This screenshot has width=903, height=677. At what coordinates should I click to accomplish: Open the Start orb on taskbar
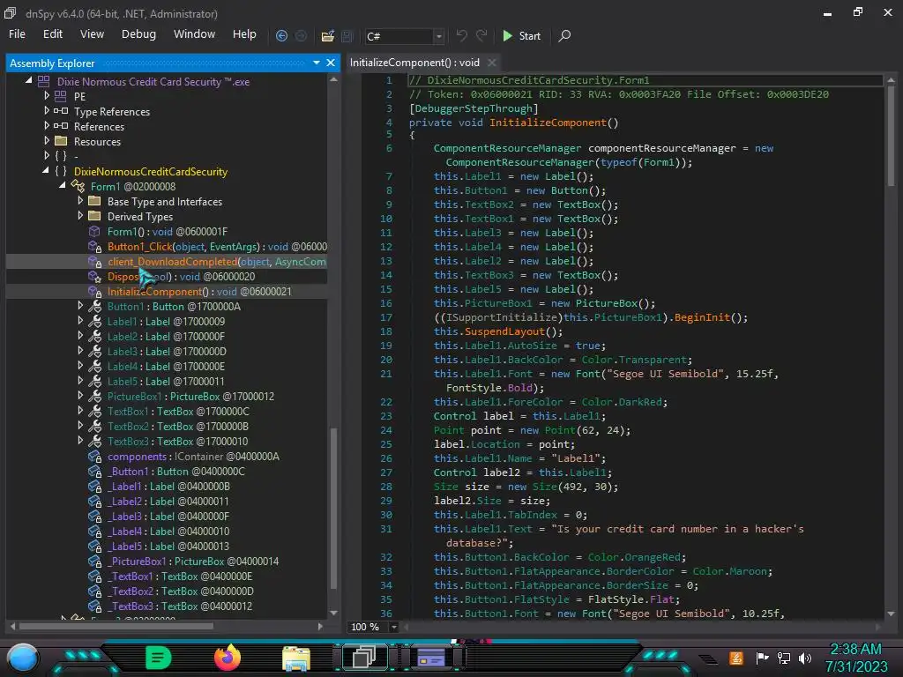coord(23,658)
